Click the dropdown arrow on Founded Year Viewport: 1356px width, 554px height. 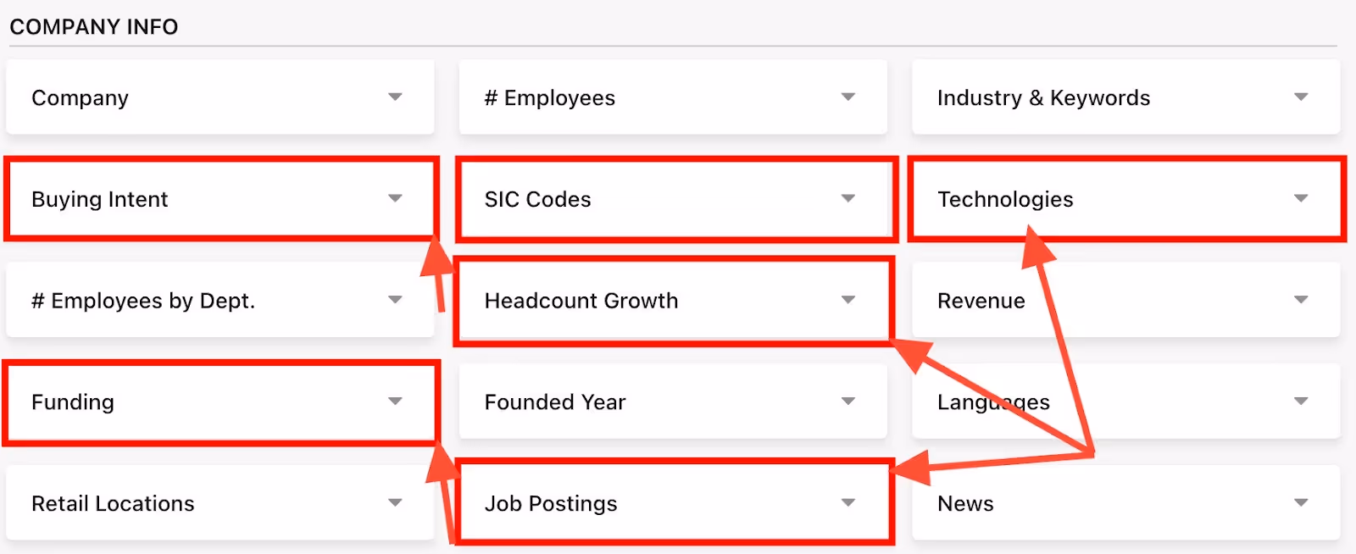[x=848, y=401]
